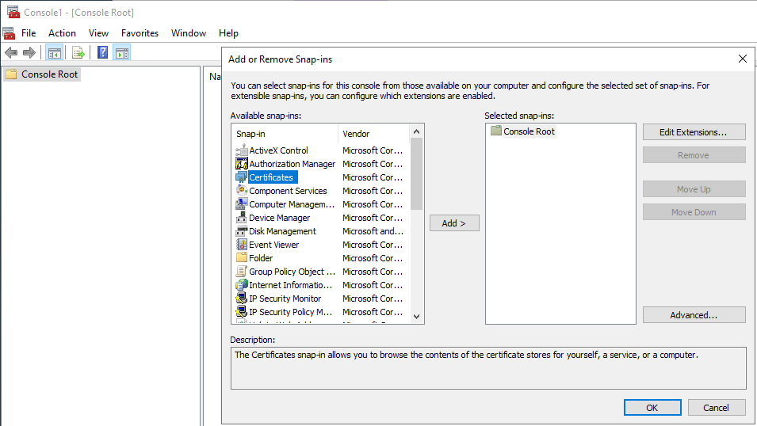Click the snap-in list scroll down arrow

(417, 317)
